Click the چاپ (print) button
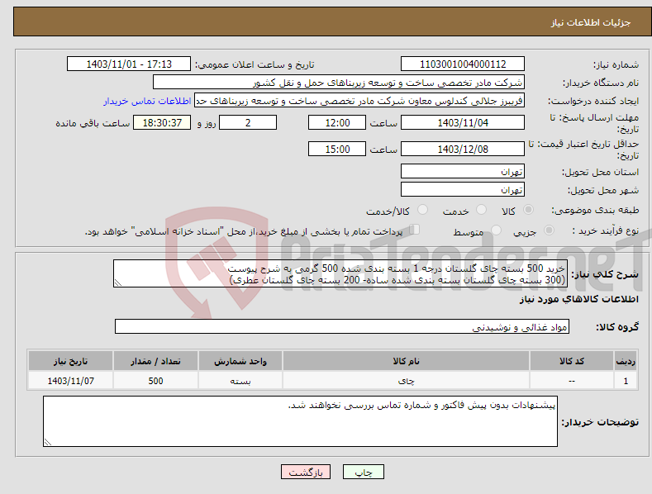The height and width of the screenshot is (494, 652). tap(363, 472)
